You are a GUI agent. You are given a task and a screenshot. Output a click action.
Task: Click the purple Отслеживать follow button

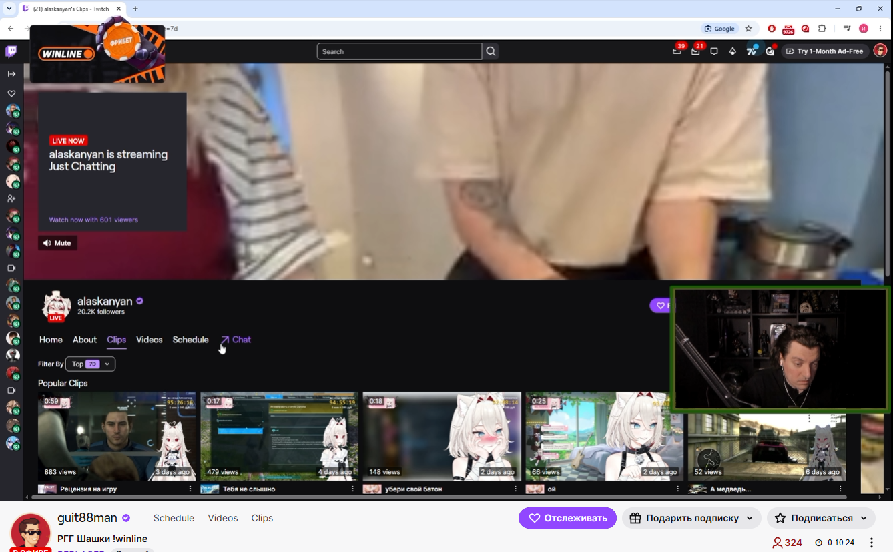point(567,518)
